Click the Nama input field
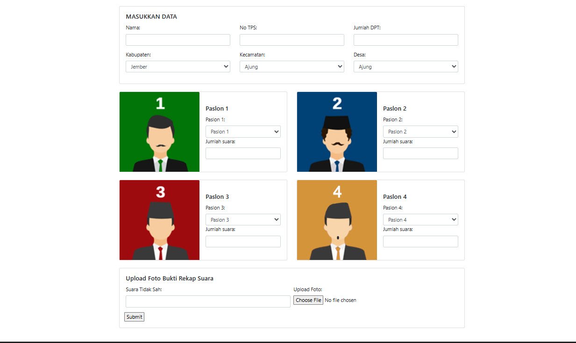 coord(178,40)
